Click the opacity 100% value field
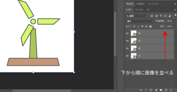 170,21
